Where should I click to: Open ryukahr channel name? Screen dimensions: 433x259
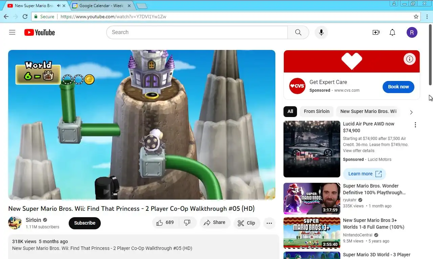[350, 200]
